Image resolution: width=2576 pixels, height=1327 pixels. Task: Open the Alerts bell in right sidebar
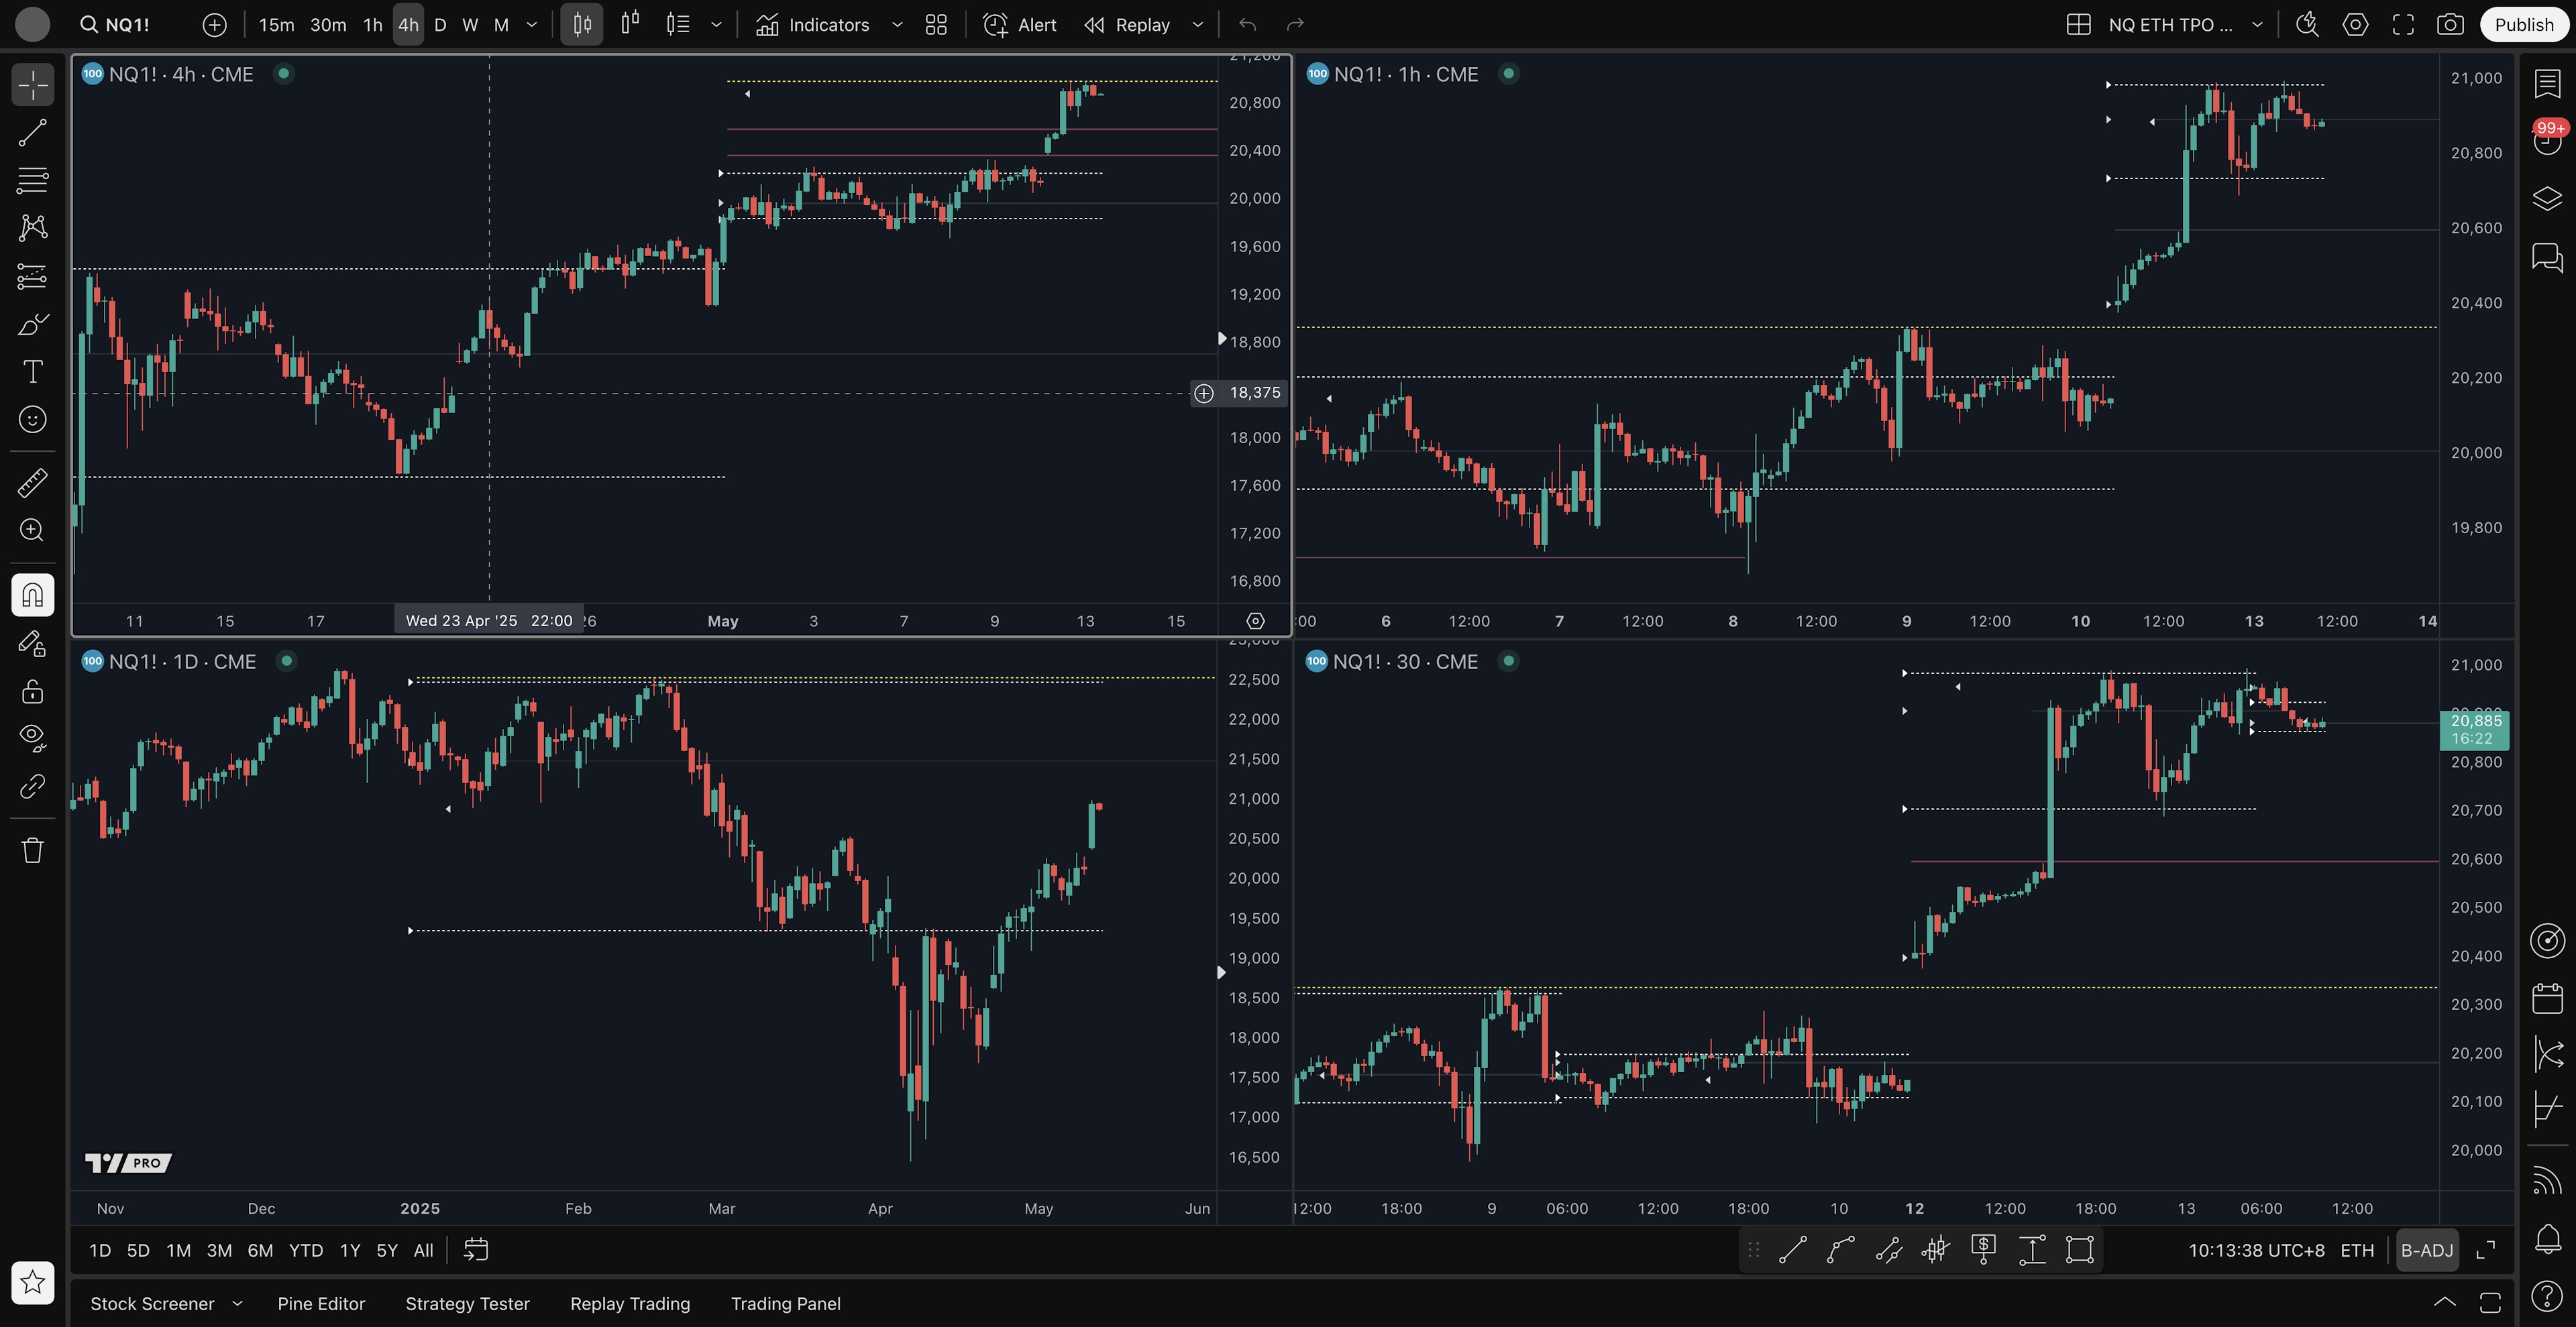pyautogui.click(x=2547, y=1238)
